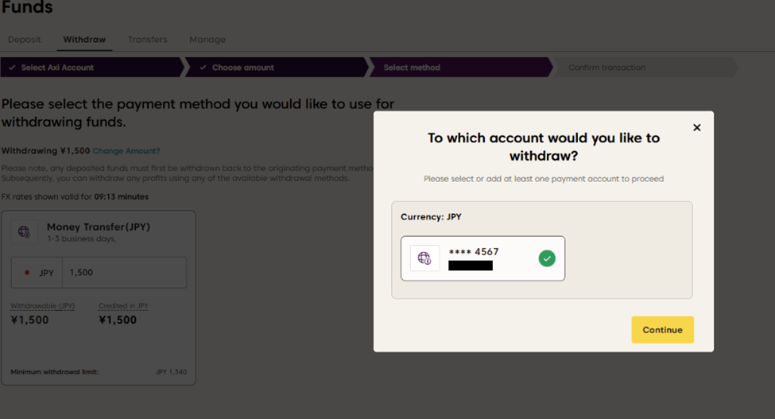Click the Japan flag JPY currency selector
This screenshot has width=775, height=419.
(x=37, y=273)
